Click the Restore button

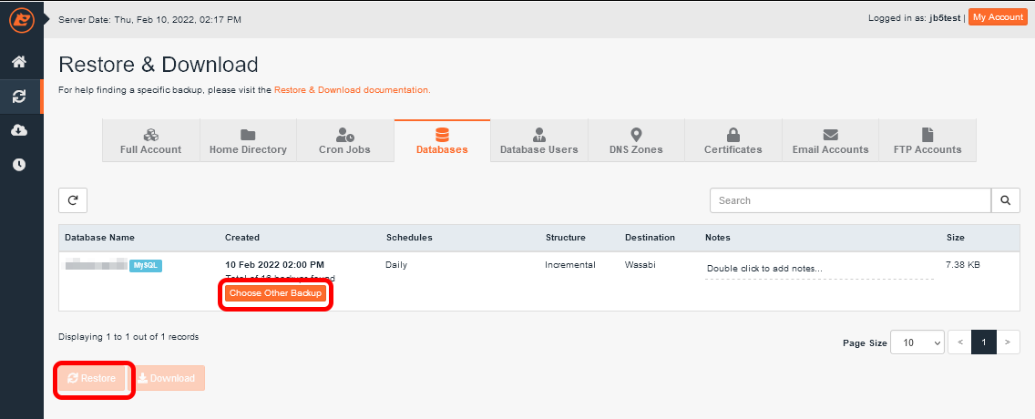[92, 378]
